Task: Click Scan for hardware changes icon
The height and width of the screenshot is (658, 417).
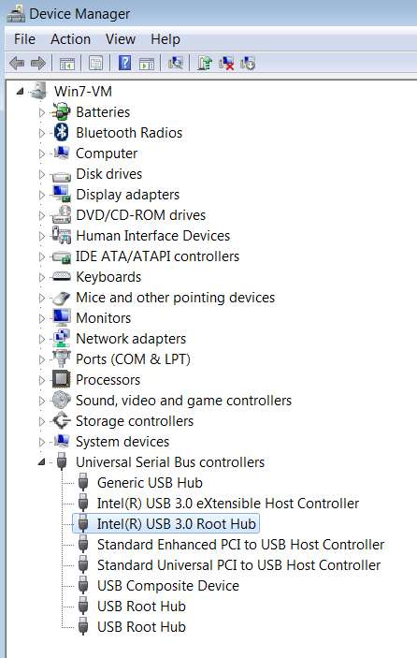Action: [x=176, y=64]
